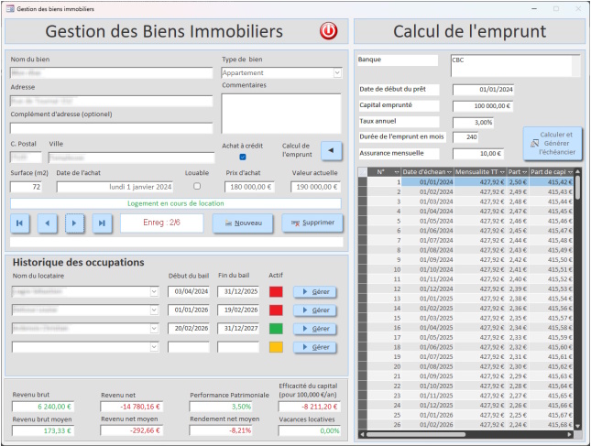Select the row selector for installment 1

click(x=362, y=182)
